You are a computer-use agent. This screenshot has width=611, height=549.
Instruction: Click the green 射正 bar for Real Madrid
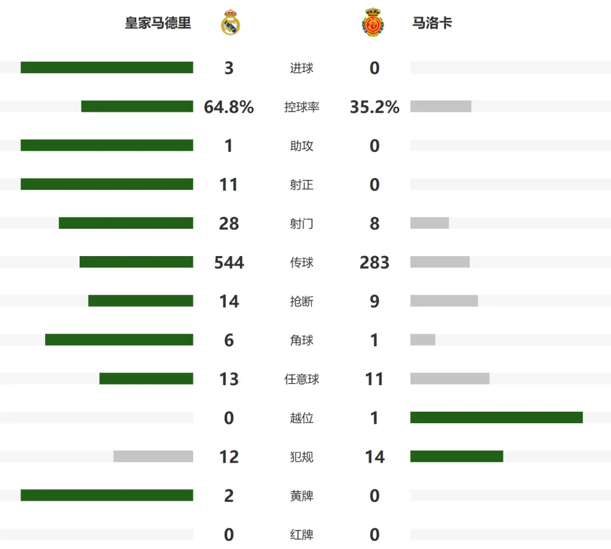coord(107,184)
